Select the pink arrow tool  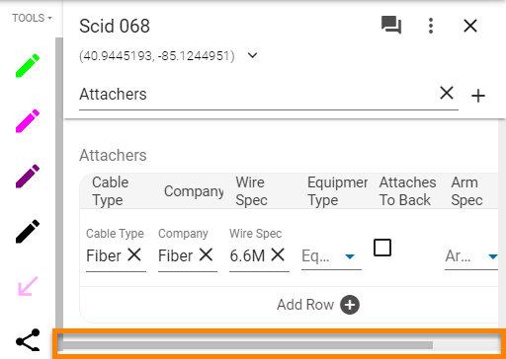pos(28,286)
